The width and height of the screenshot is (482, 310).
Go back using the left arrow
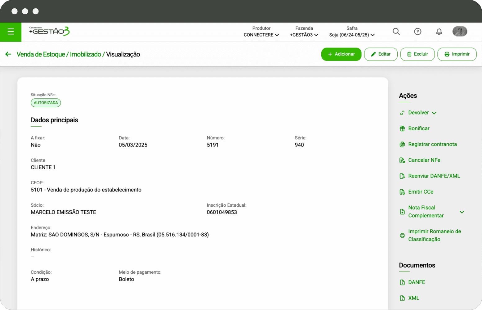(8, 54)
